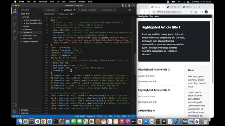225x126 pixels.
Task: Open the Extensions view
Action: point(15,38)
